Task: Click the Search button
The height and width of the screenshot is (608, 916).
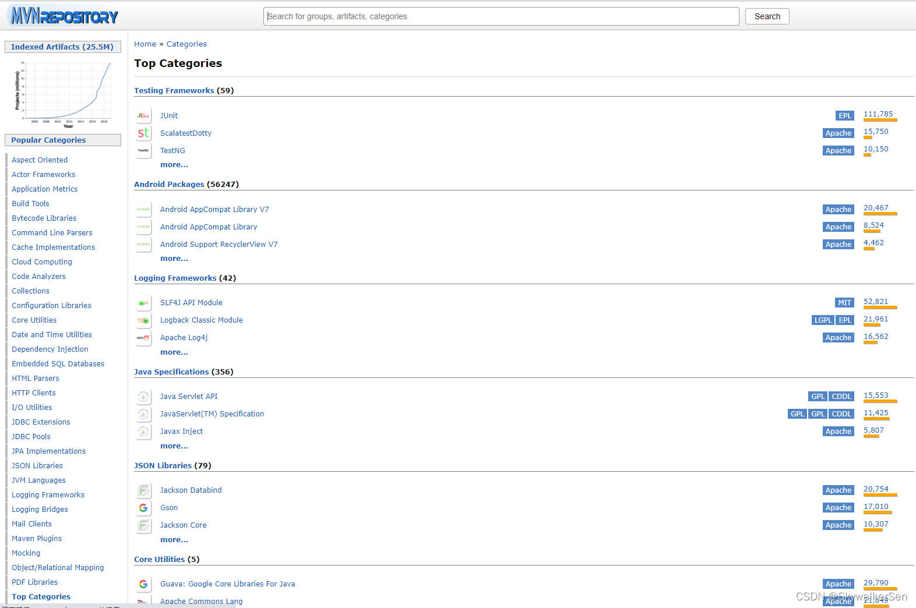Action: 767,16
